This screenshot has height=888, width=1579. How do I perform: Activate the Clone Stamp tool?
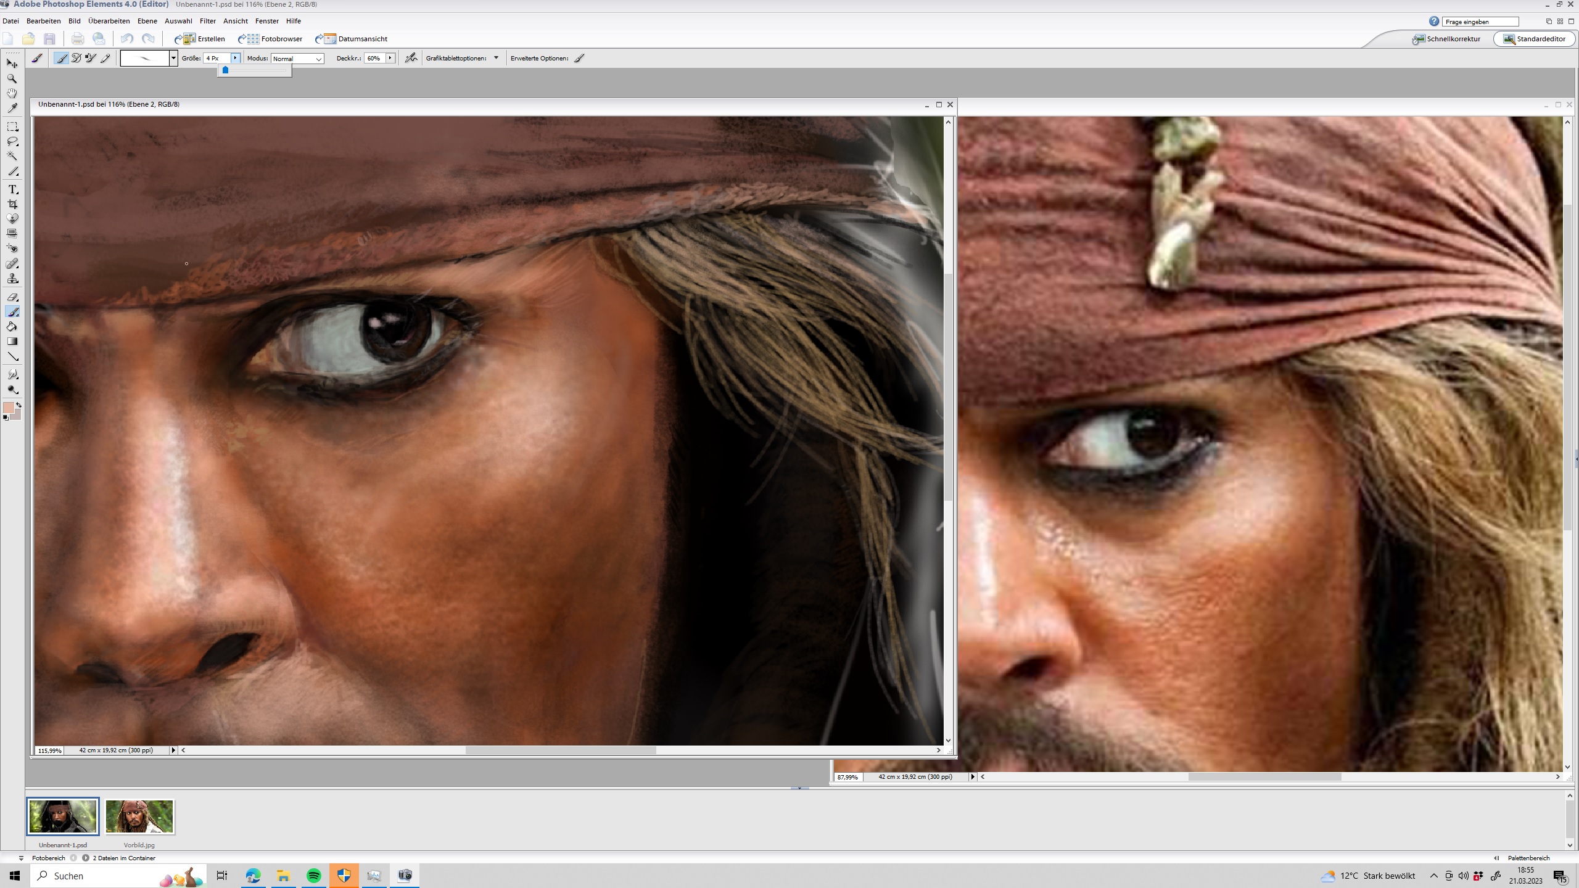(x=12, y=279)
